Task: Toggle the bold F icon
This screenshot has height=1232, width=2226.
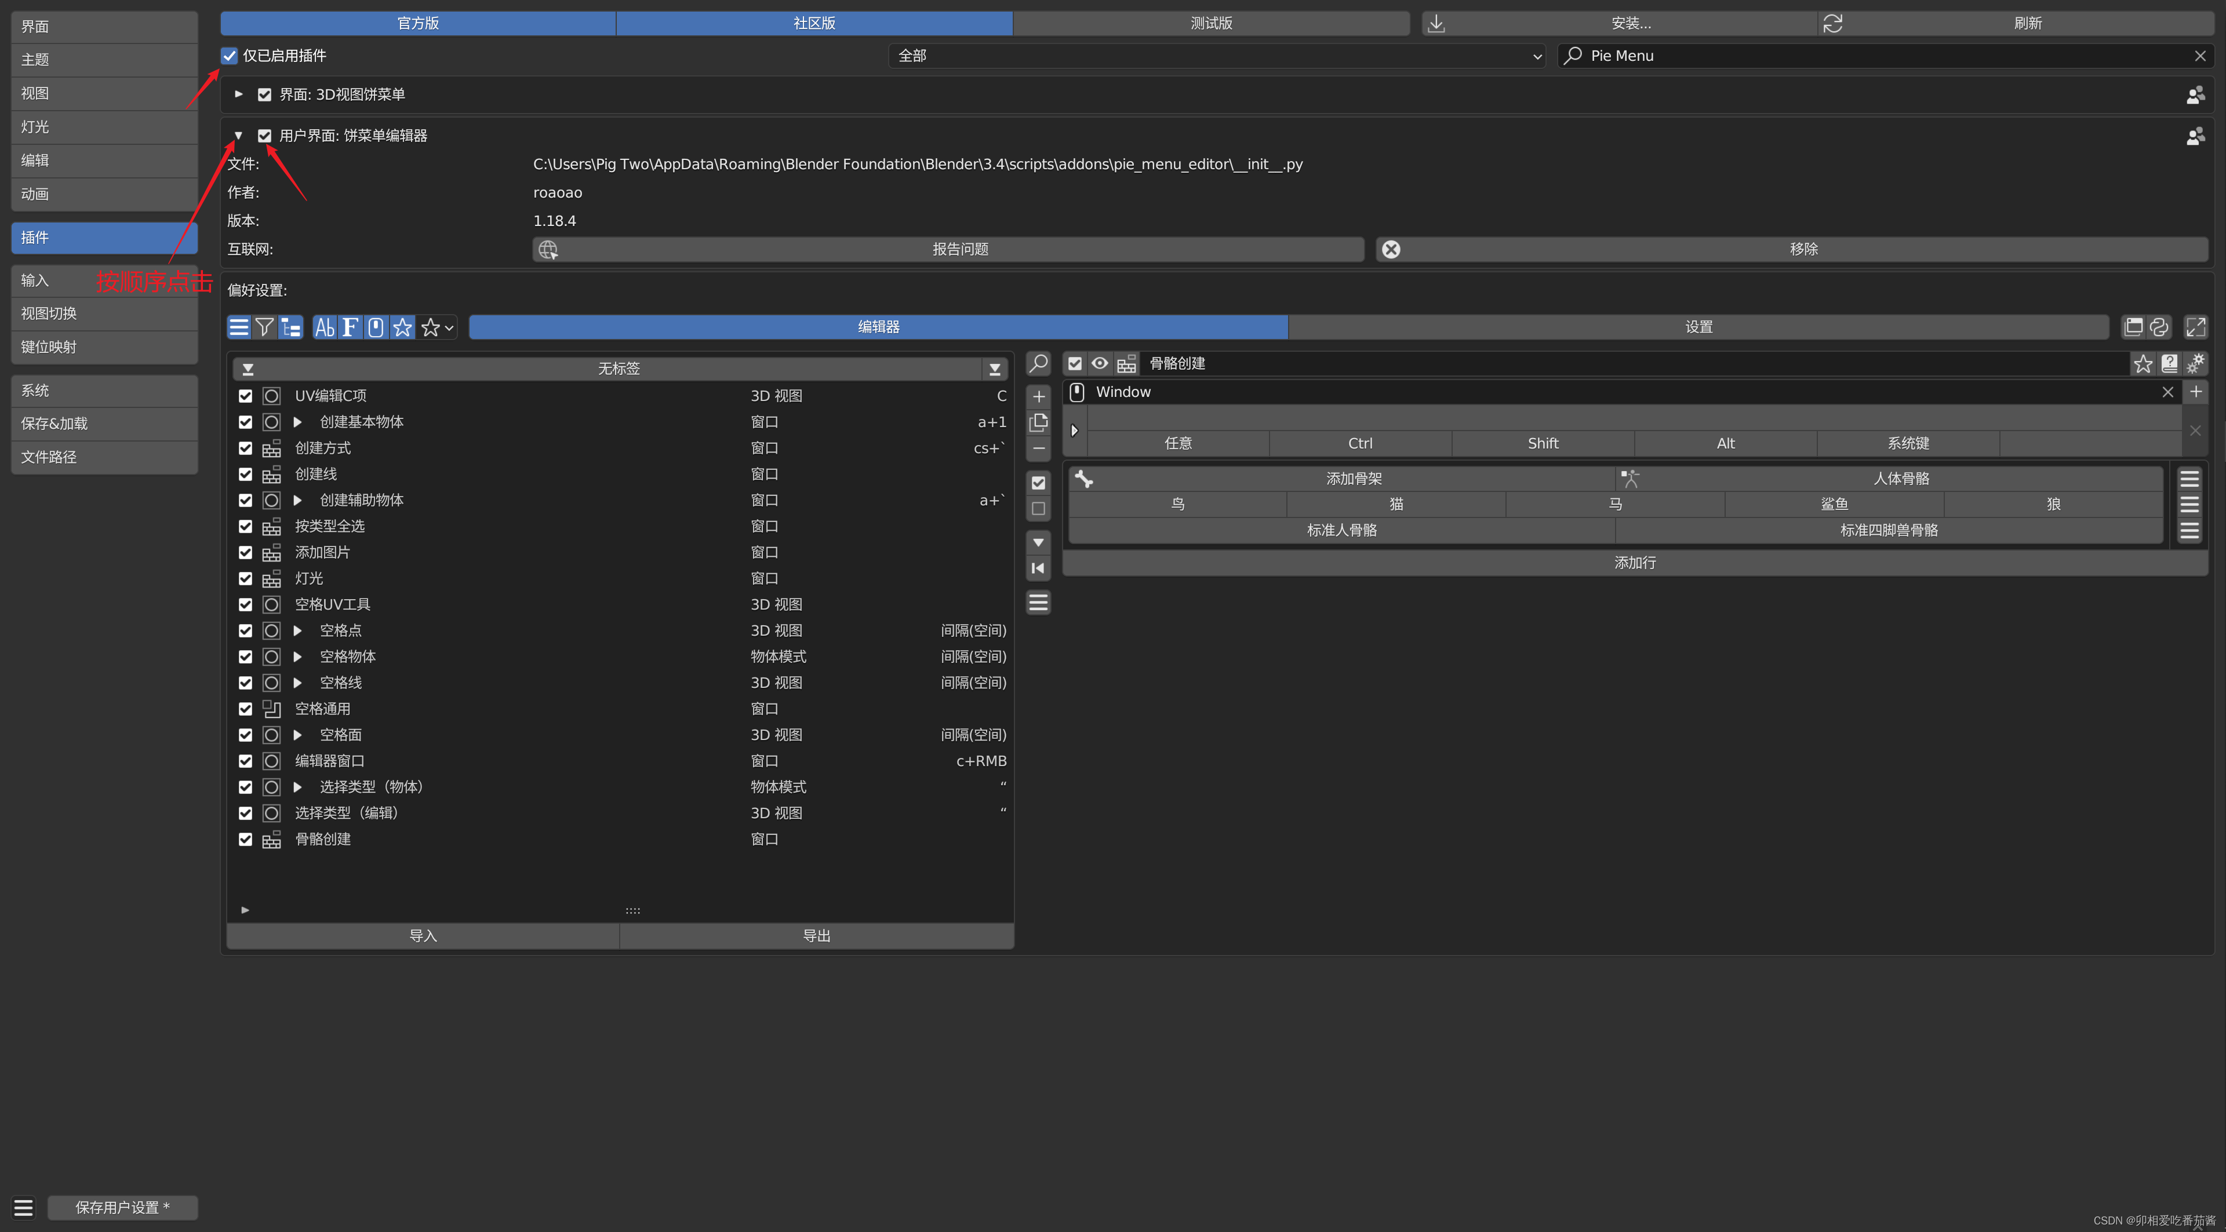Action: click(x=350, y=327)
